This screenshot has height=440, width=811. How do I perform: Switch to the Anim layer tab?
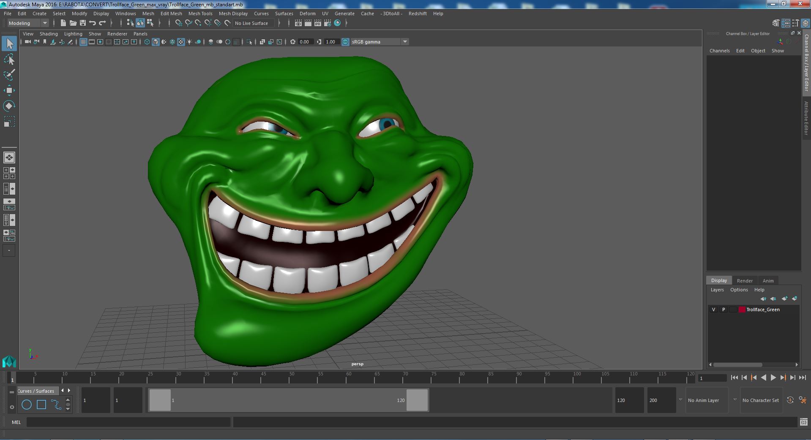tap(768, 281)
